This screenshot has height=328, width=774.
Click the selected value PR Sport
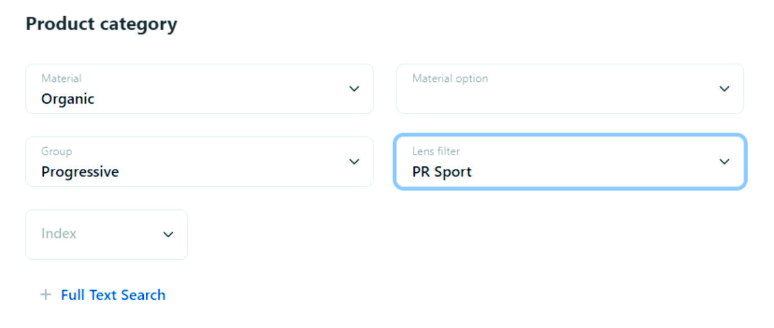click(x=442, y=172)
